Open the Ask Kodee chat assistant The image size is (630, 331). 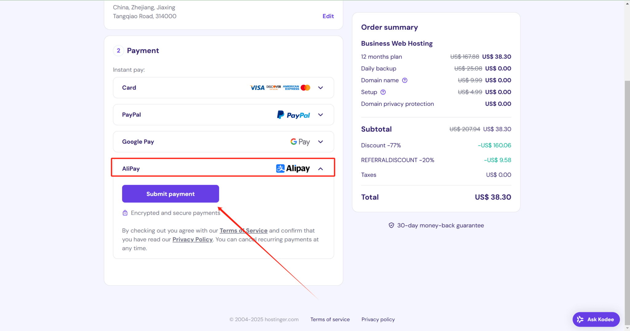coord(596,319)
